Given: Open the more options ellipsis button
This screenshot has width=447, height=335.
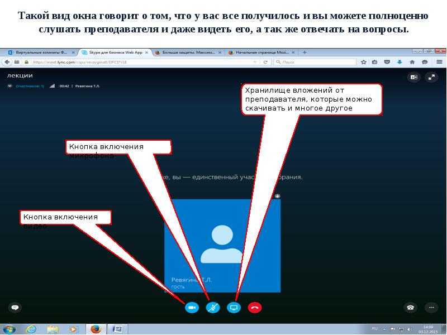Looking at the screenshot, I should [430, 307].
